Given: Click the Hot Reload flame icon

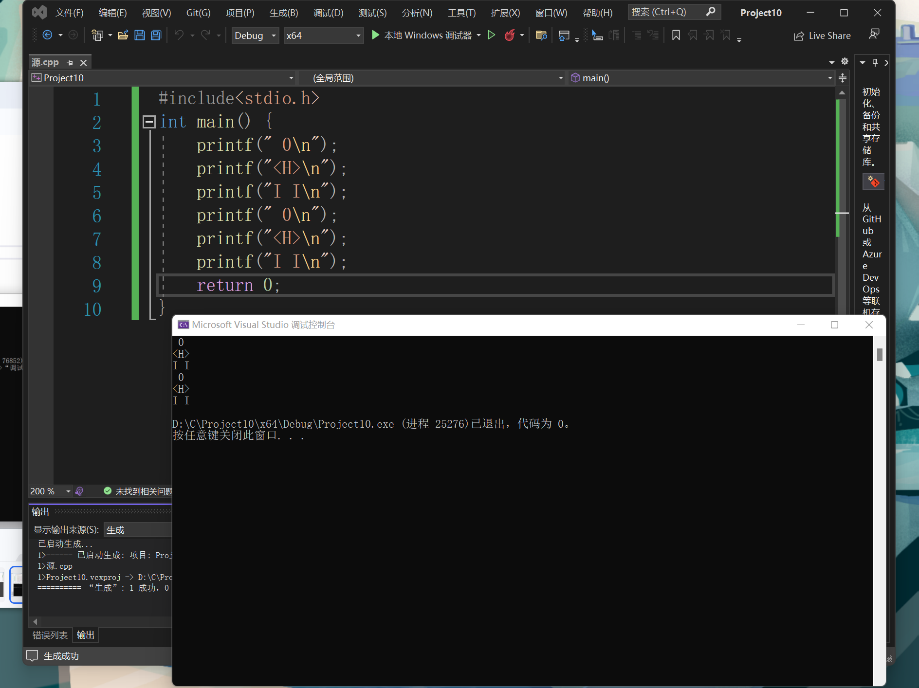Looking at the screenshot, I should click(x=510, y=35).
